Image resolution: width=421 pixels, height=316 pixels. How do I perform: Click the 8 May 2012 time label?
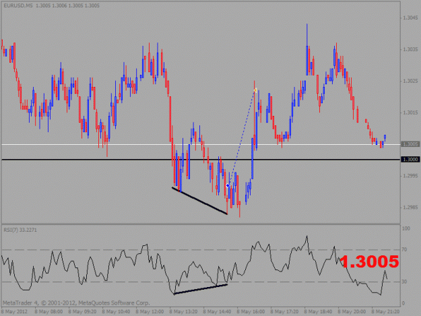(15, 312)
